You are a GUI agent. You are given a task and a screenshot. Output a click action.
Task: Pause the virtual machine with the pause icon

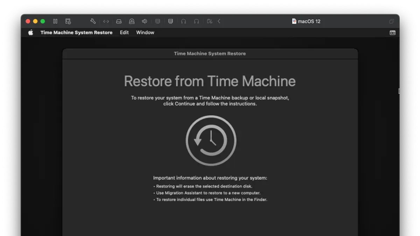pyautogui.click(x=55, y=21)
